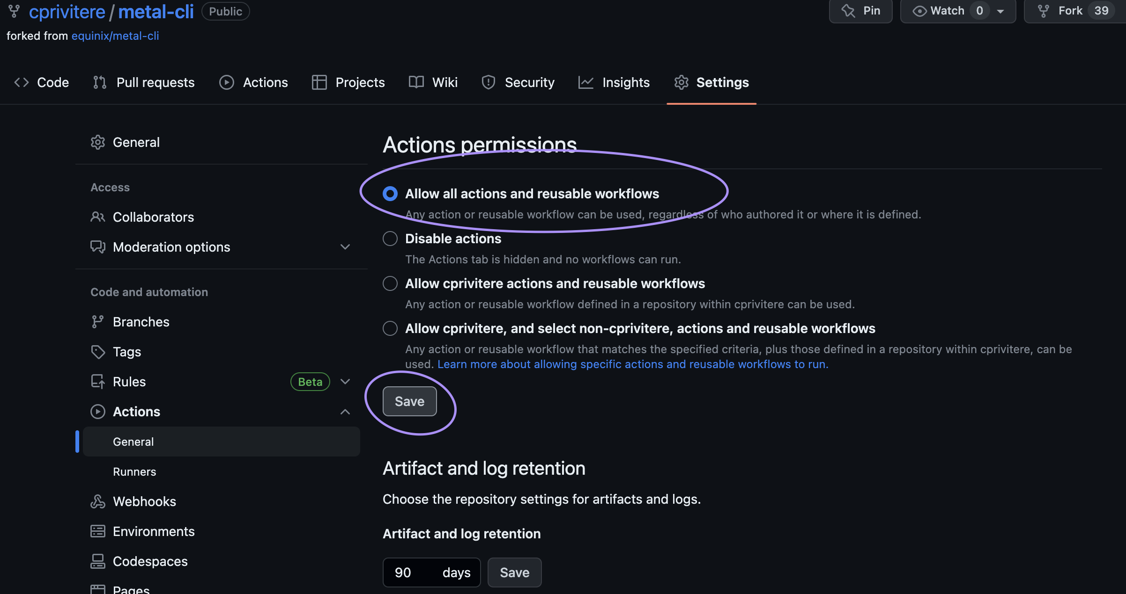Click the eye icon in Watch button

(x=919, y=11)
